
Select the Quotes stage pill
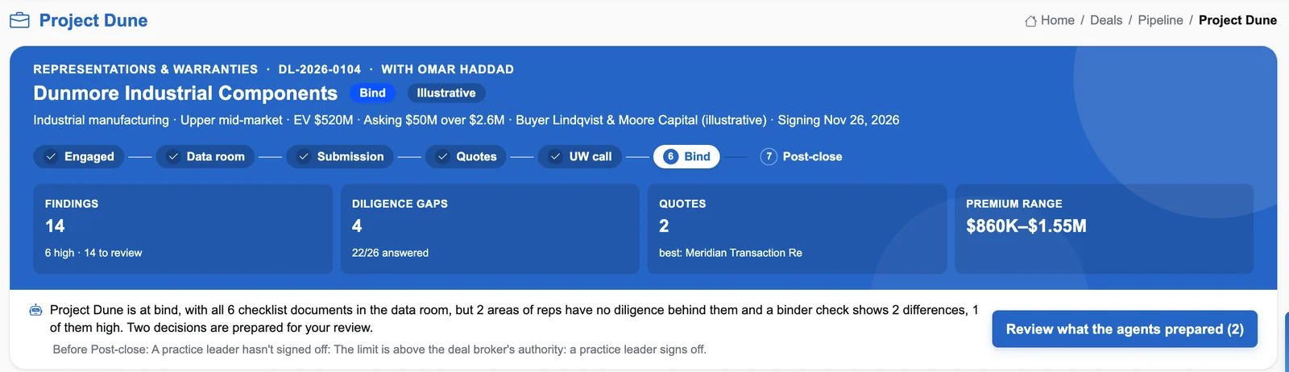[x=466, y=157]
